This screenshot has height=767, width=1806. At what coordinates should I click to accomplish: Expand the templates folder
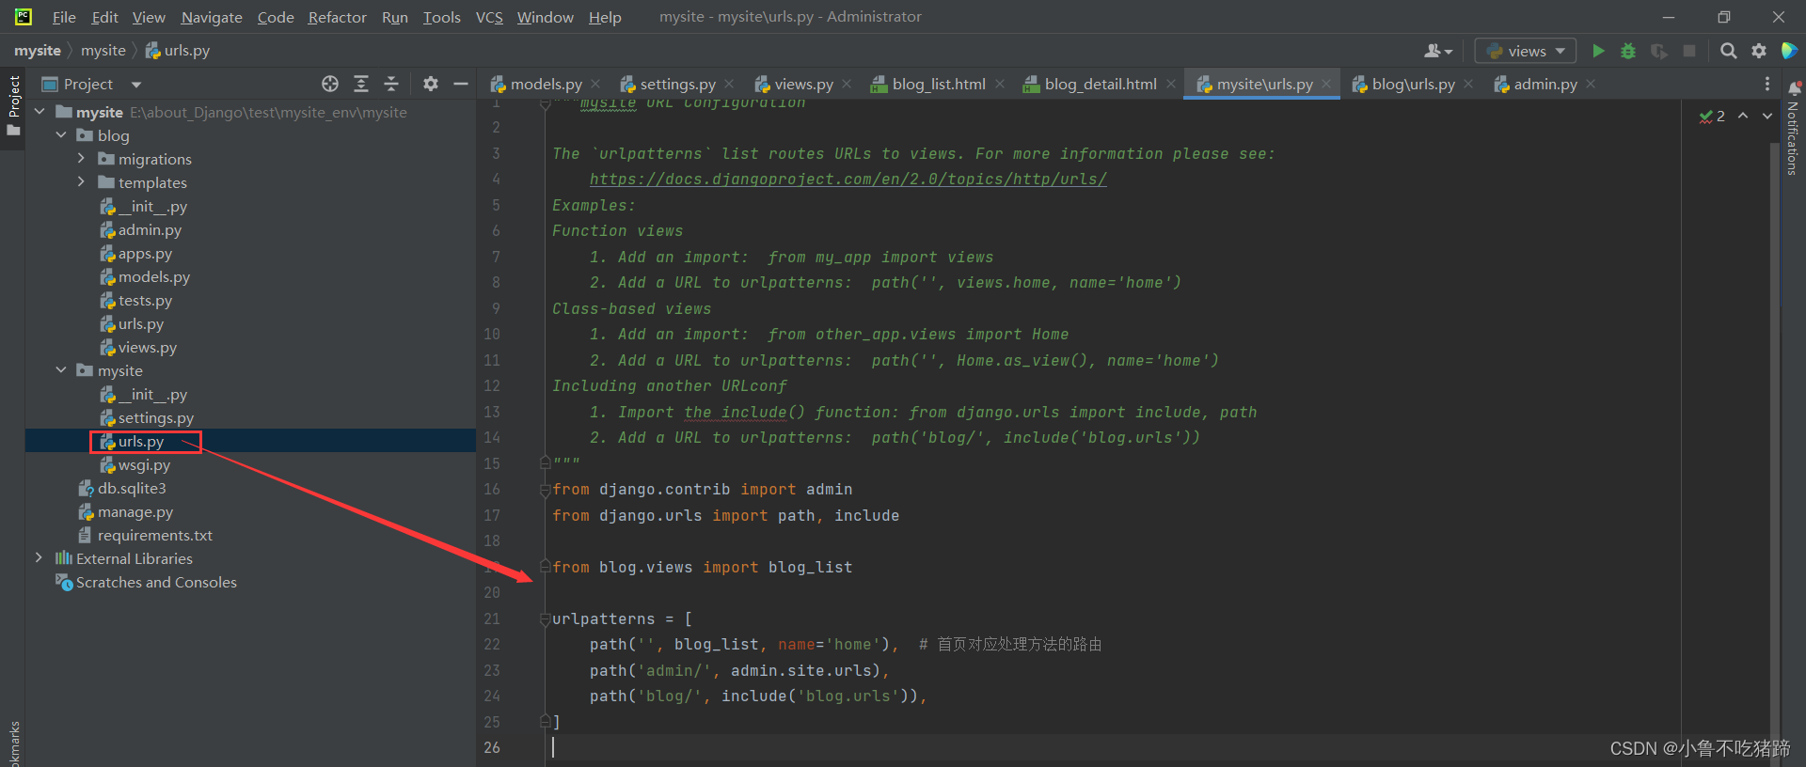tap(81, 182)
